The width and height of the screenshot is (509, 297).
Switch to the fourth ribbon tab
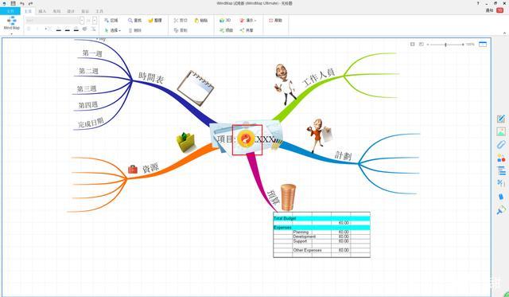[x=56, y=11]
